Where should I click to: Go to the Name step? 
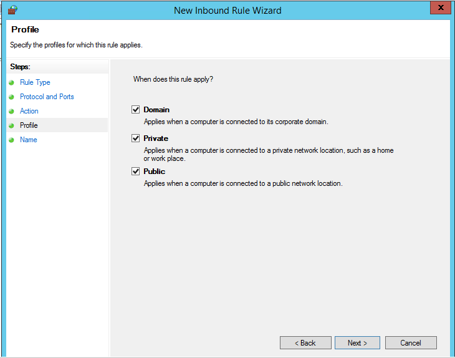tap(29, 140)
